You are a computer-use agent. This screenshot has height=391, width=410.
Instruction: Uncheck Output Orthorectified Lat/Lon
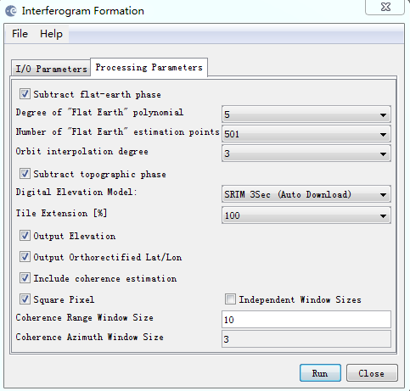coord(25,257)
